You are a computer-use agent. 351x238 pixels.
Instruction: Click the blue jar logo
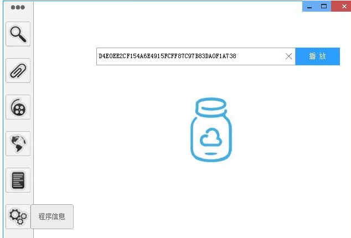[211, 130]
